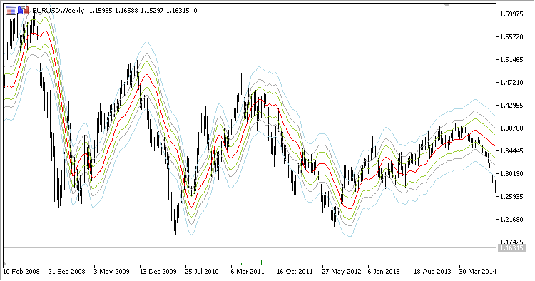Screen dimensions: 535x281
Task: Click the EURUSD,Weekly chart title
Action: 58,11
